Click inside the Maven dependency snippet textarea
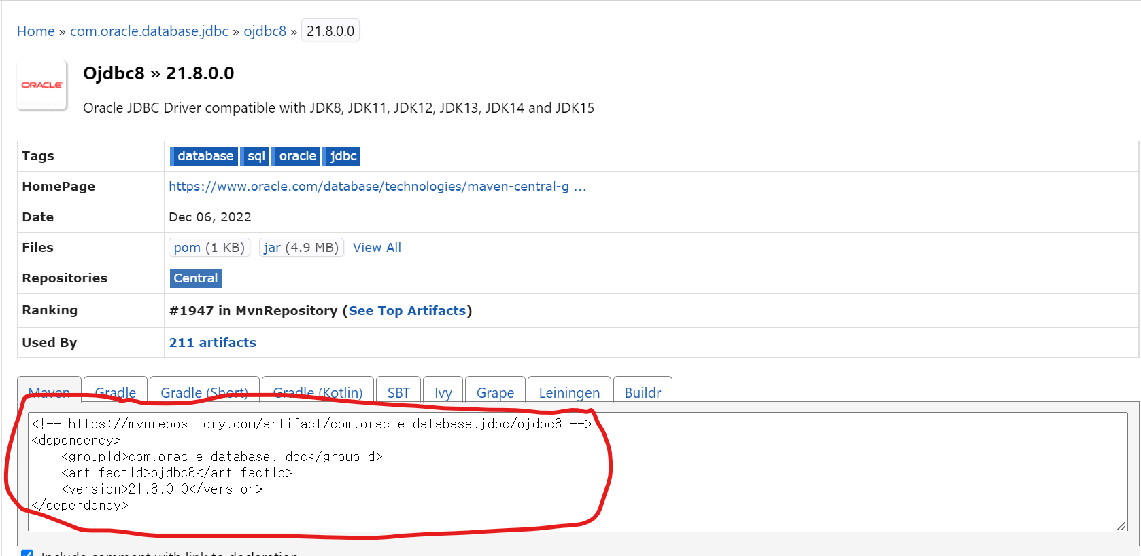 coord(578,472)
